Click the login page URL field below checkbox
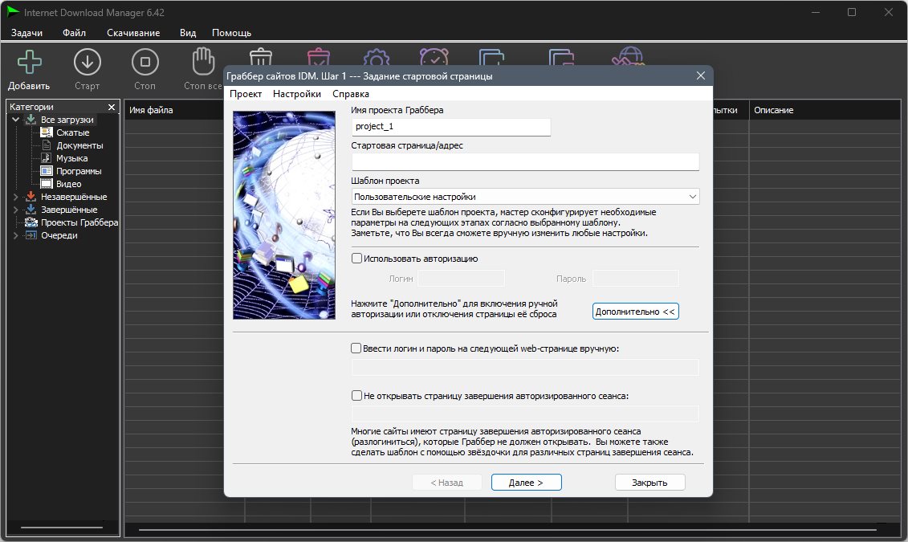The image size is (908, 542). pyautogui.click(x=525, y=367)
